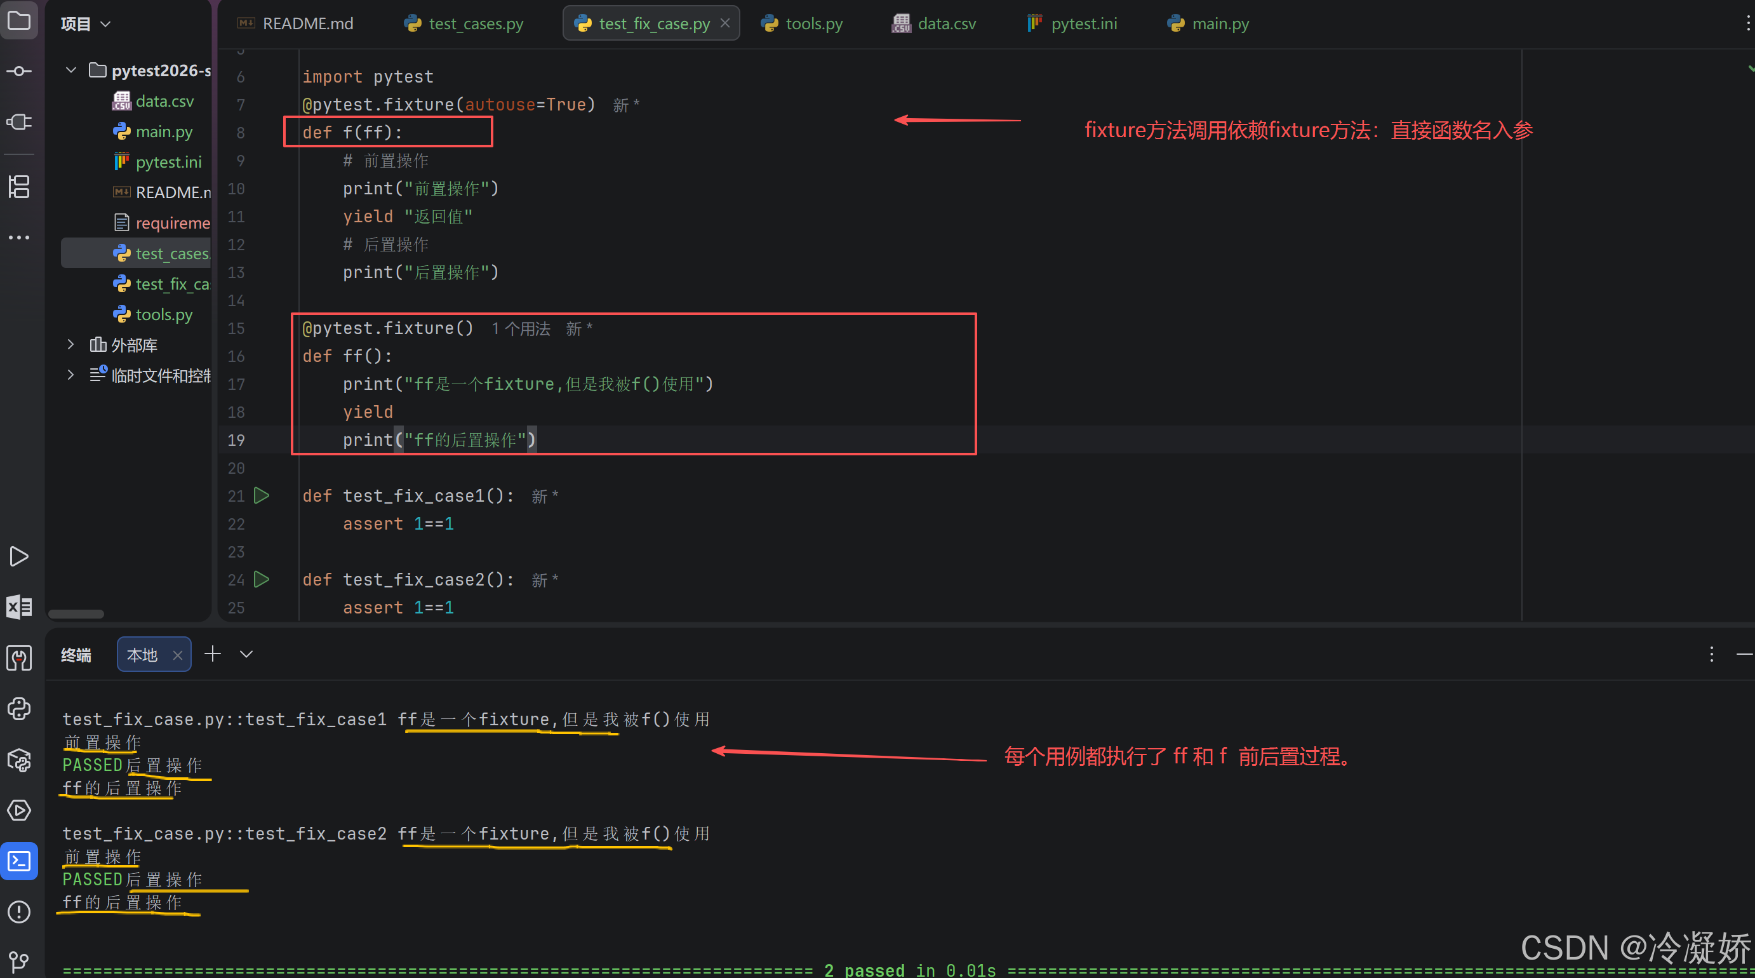
Task: Click line number 14 in gutter
Action: (x=236, y=300)
